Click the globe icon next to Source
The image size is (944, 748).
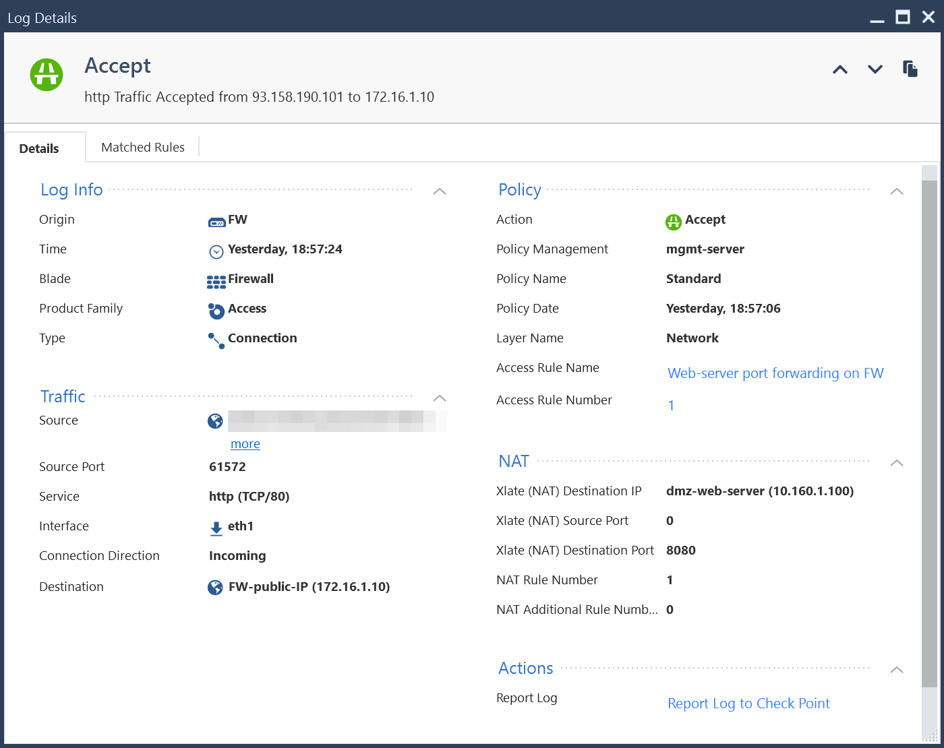(x=215, y=421)
